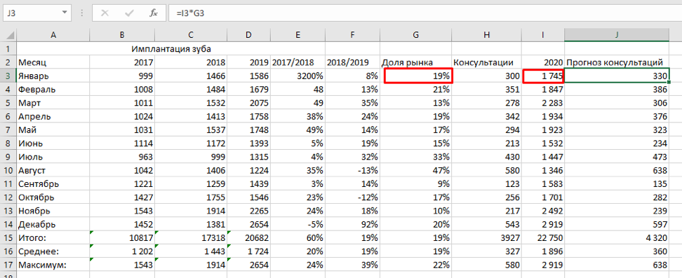Select column C header
The width and height of the screenshot is (682, 278).
coord(191,35)
